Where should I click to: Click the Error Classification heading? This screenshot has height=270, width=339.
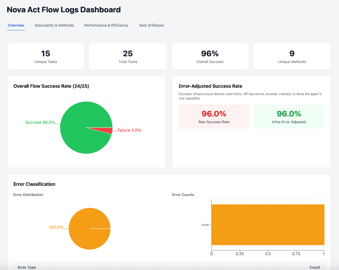pyautogui.click(x=34, y=184)
